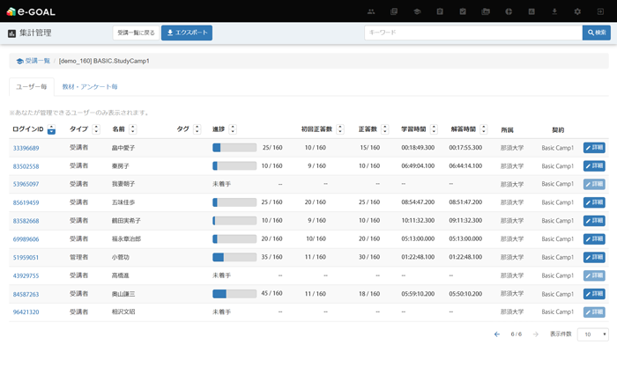The width and height of the screenshot is (617, 374).
Task: Go to previous page arrow
Action: (497, 334)
